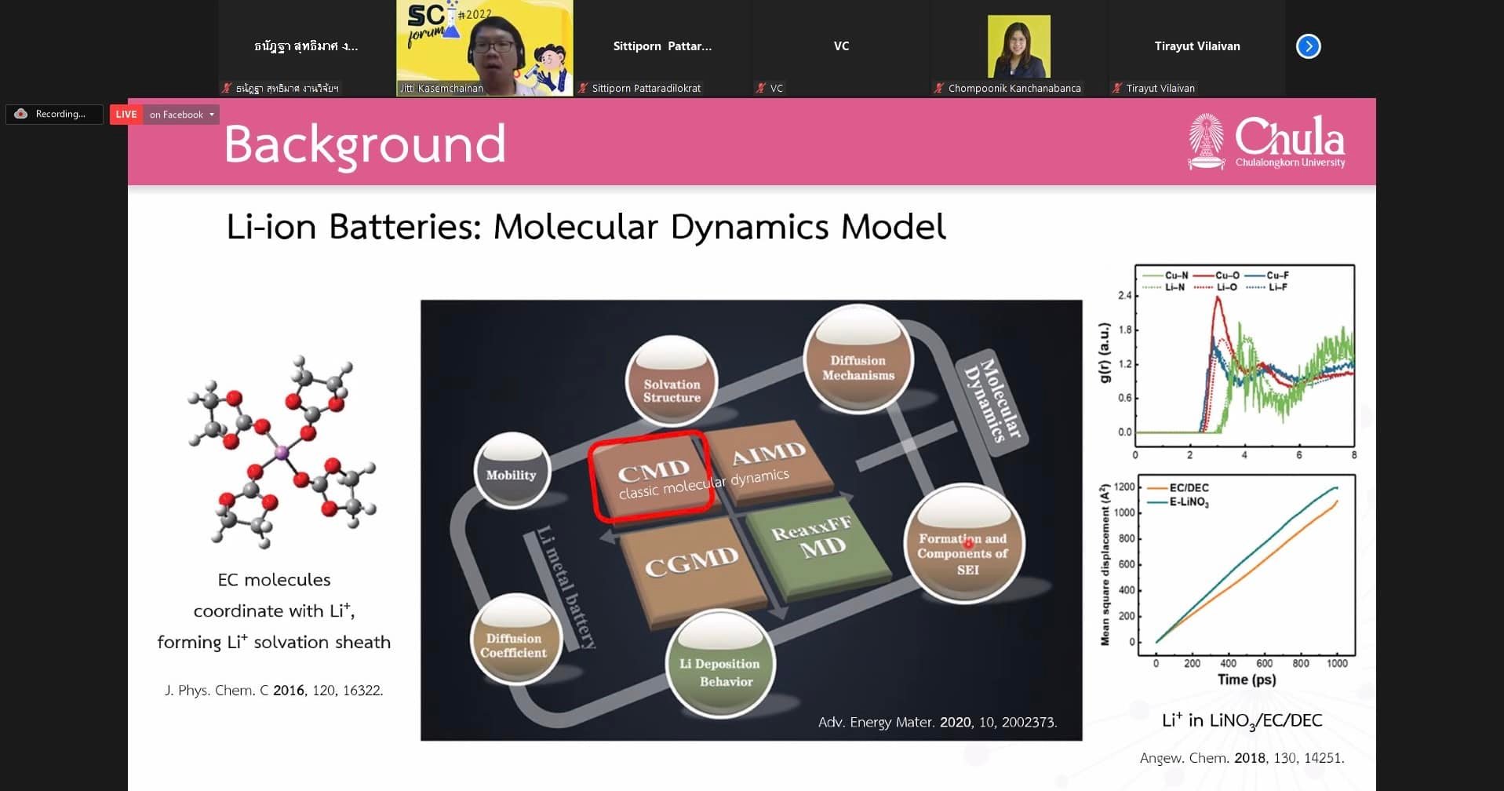1504x791 pixels.
Task: Select the VC participant tile
Action: (840, 48)
